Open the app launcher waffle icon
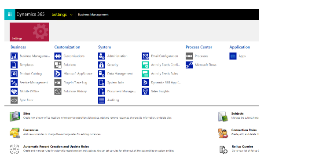This screenshot has width=330, height=165. tap(10, 15)
